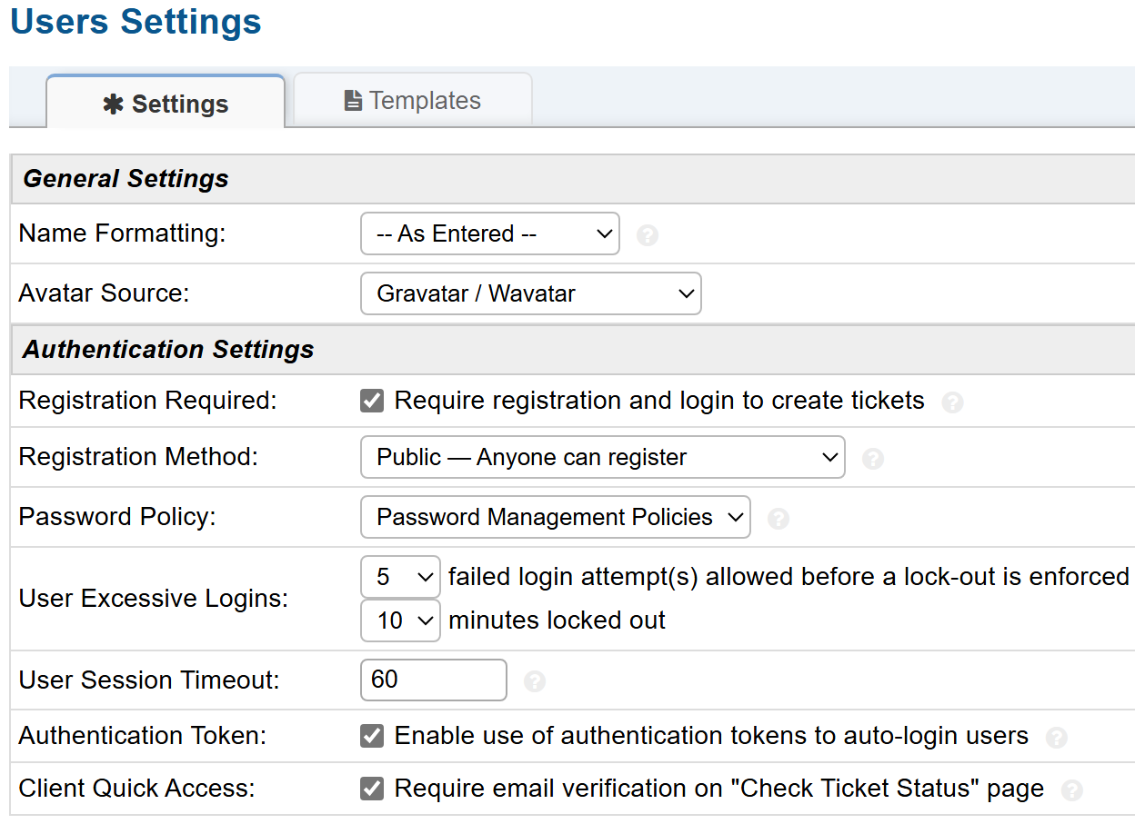The width and height of the screenshot is (1135, 824).
Task: Disable authentication tokens auto-login checkbox
Action: point(372,736)
